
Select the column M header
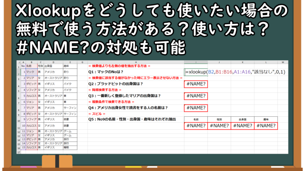point(282,63)
